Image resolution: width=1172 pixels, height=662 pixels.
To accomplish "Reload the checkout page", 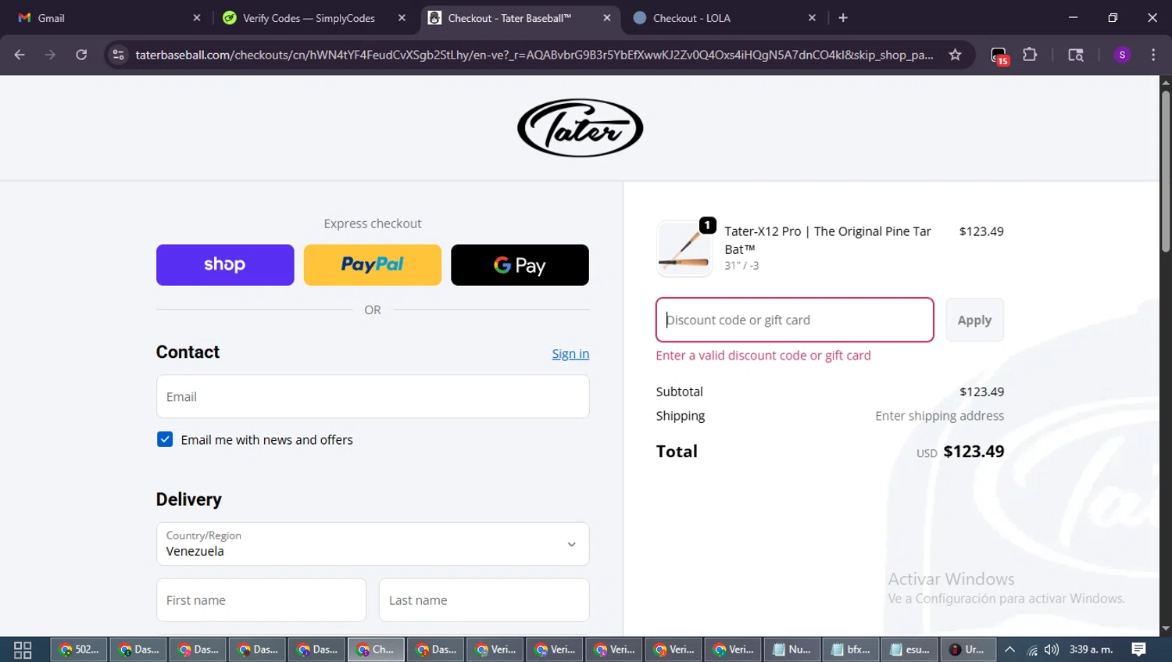I will [81, 55].
